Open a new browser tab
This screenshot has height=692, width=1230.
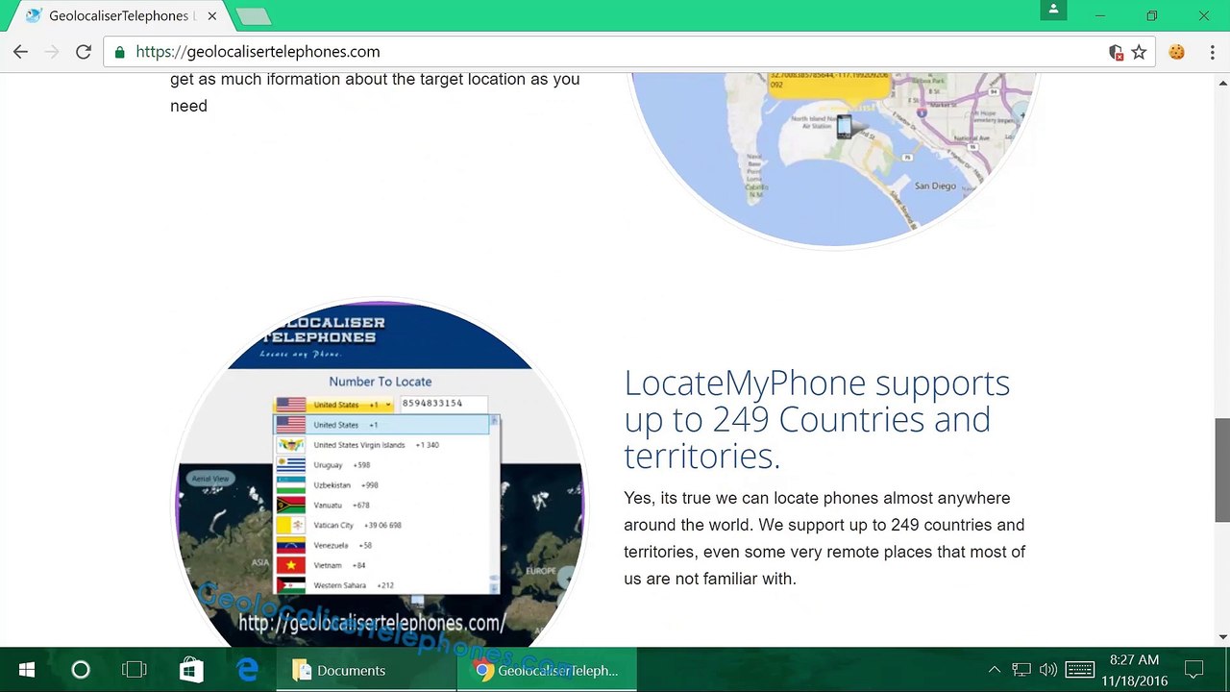[x=253, y=16]
